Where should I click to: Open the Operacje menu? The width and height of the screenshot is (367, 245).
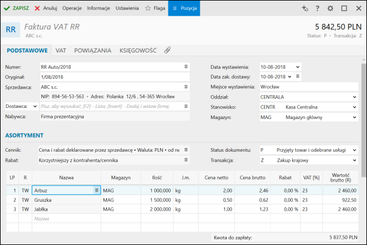(72, 9)
